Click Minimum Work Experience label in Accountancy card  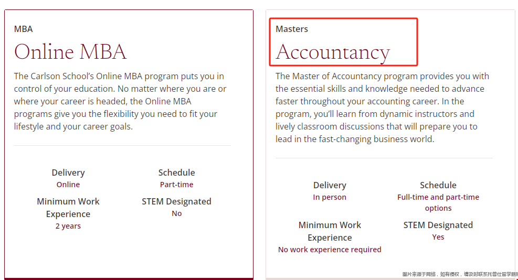point(330,231)
